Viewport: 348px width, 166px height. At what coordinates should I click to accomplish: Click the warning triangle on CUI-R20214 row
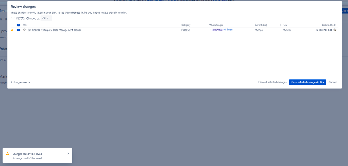[x=12, y=30]
